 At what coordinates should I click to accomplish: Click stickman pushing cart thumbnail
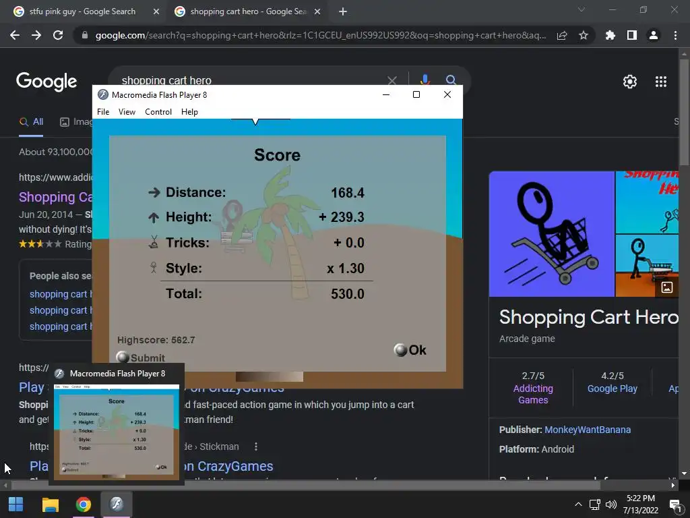pyautogui.click(x=647, y=266)
